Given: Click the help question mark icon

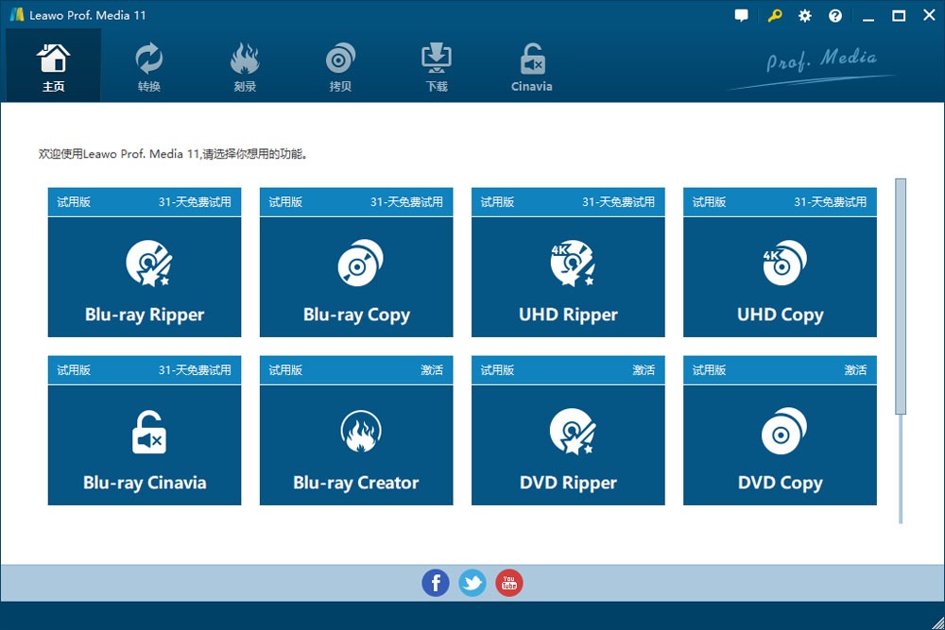Looking at the screenshot, I should coord(835,16).
